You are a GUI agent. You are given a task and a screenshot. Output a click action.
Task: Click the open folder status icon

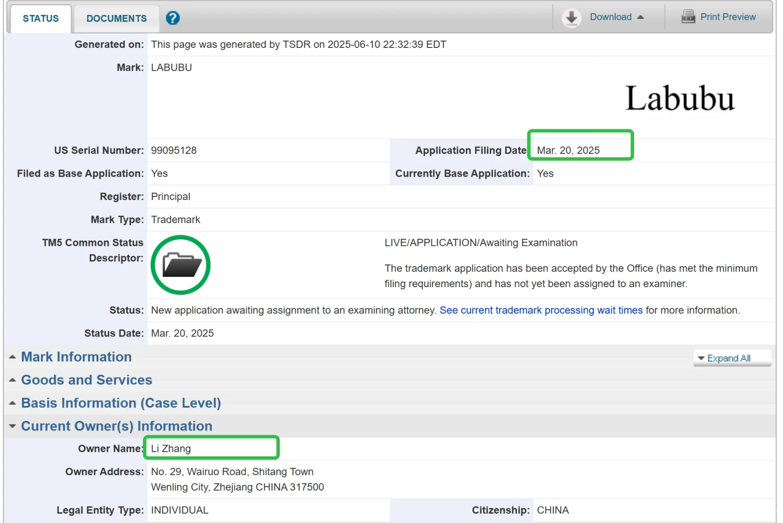[181, 265]
